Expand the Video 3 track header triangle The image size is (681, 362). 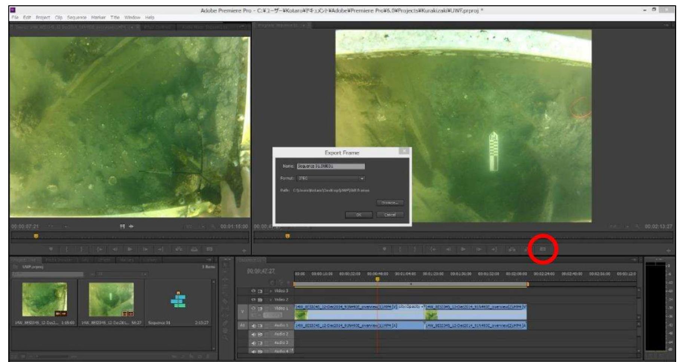pyautogui.click(x=270, y=291)
